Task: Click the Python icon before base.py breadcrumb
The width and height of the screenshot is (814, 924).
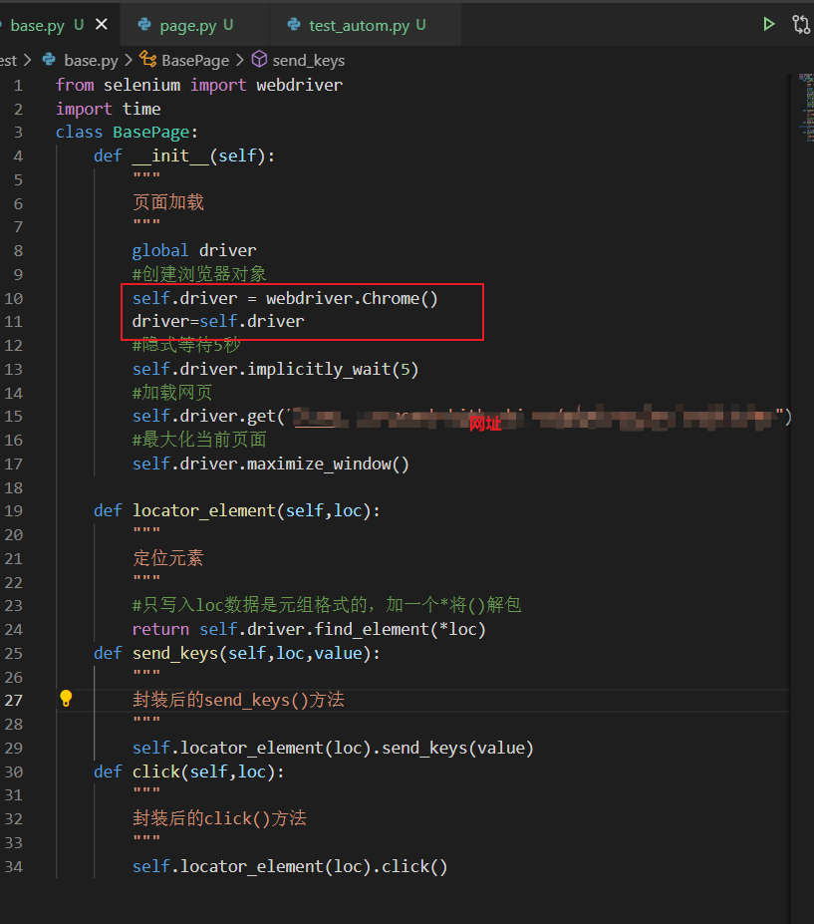Action: (49, 59)
